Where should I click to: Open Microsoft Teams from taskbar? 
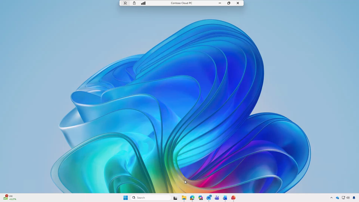pyautogui.click(x=217, y=198)
